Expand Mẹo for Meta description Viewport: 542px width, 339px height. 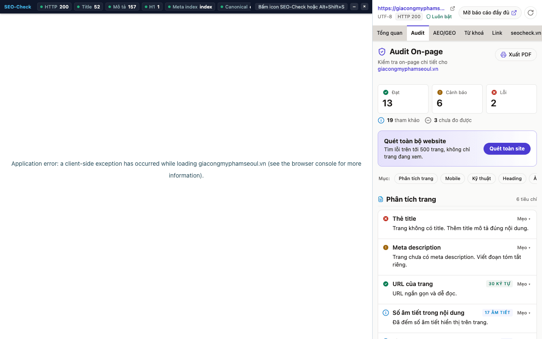(x=524, y=247)
